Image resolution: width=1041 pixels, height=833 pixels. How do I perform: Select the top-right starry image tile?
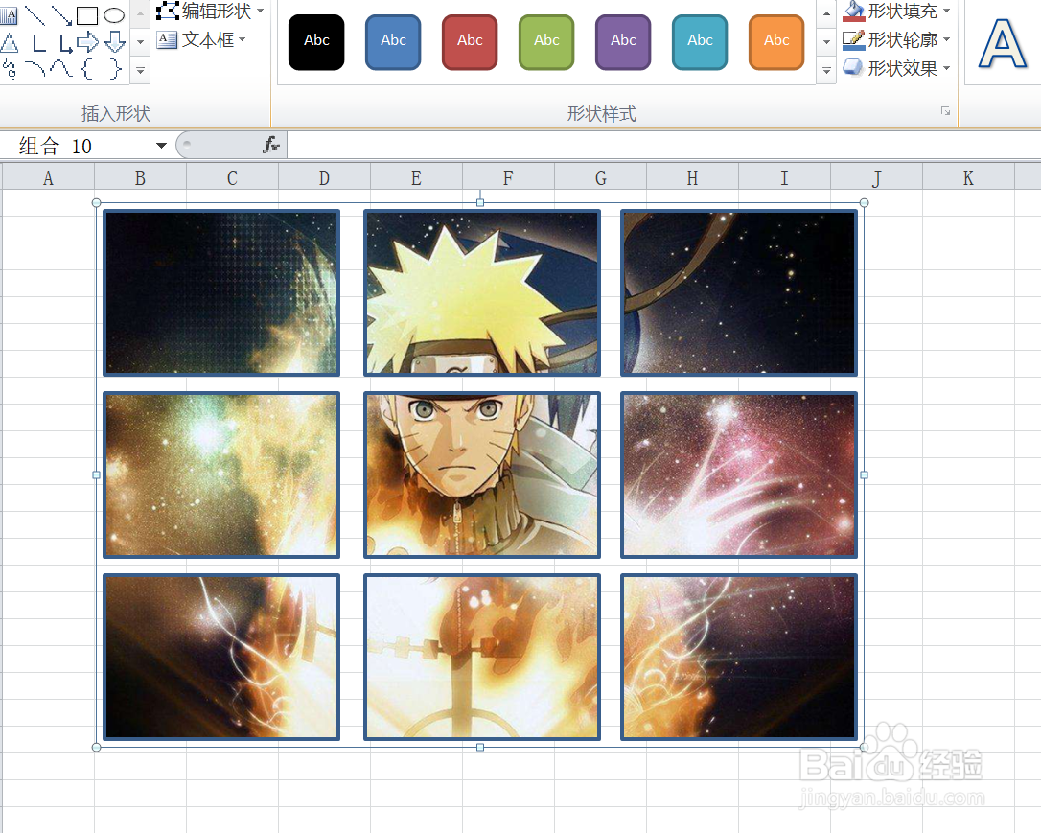click(739, 292)
